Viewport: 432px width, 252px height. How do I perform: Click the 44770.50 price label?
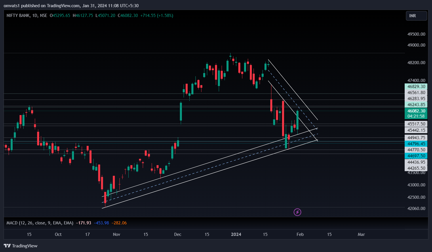tap(416, 150)
